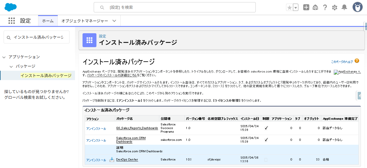Open the setup gear icon
The image size is (367, 168).
tap(335, 7)
